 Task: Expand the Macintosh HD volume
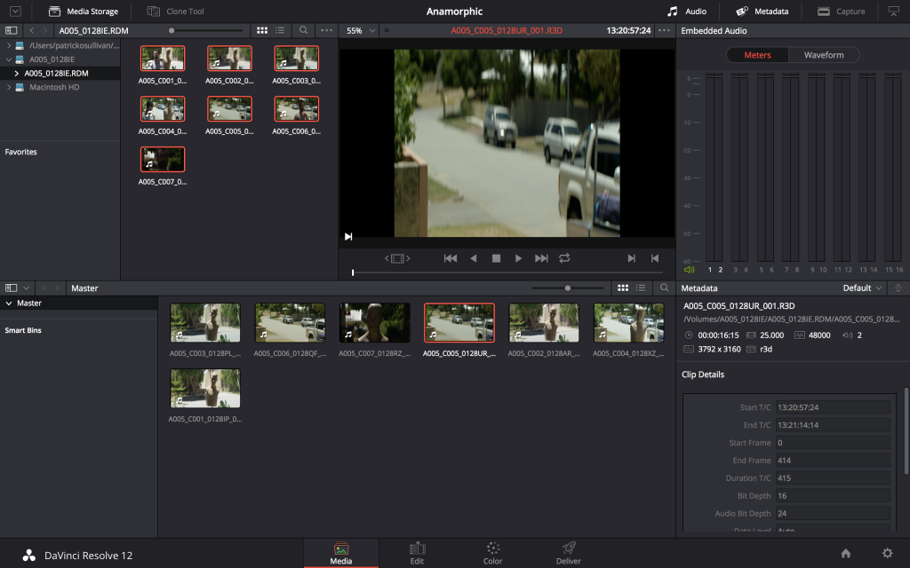pyautogui.click(x=9, y=87)
